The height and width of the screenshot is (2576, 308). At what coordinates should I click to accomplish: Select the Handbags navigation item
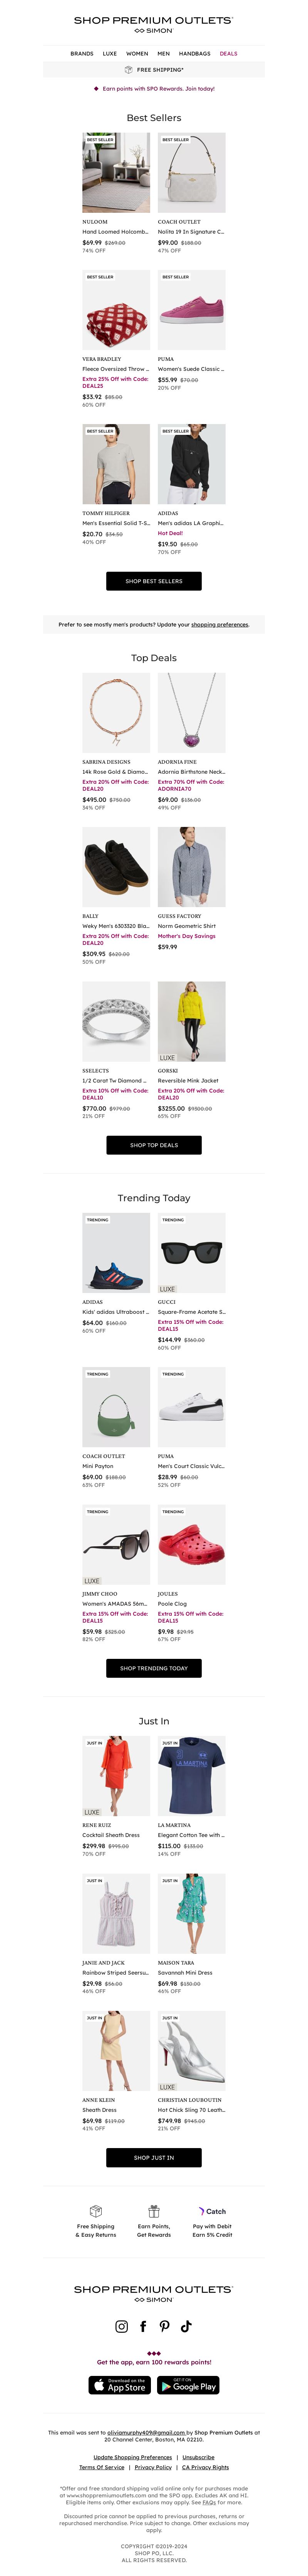(x=195, y=53)
